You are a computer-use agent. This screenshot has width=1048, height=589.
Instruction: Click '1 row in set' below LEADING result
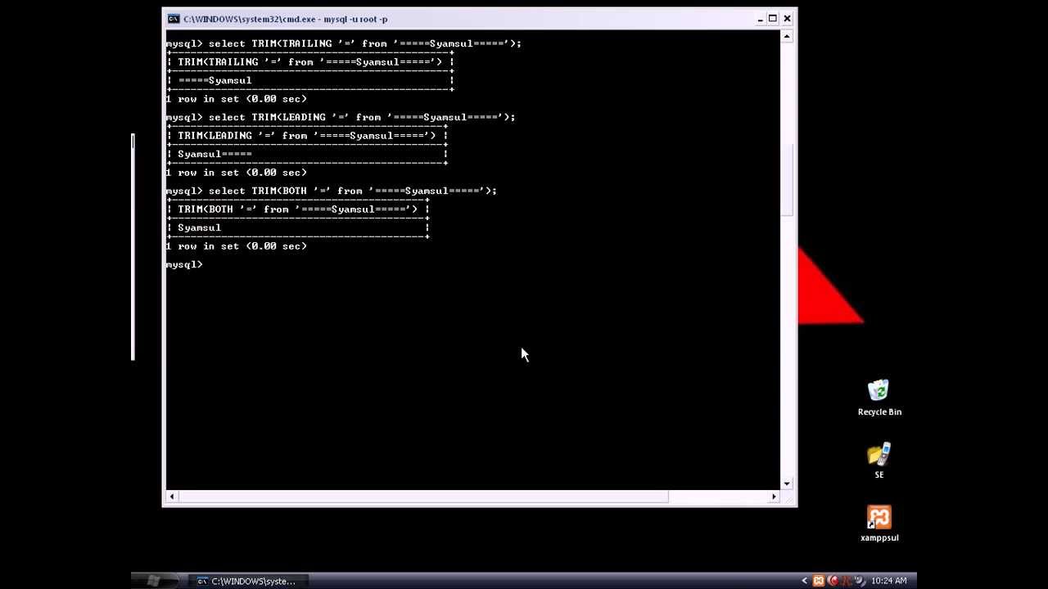tap(237, 173)
